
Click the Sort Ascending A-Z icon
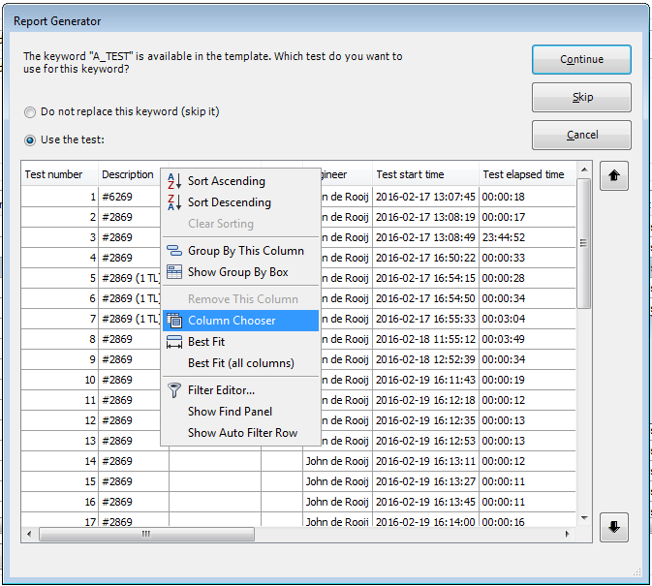coord(174,181)
